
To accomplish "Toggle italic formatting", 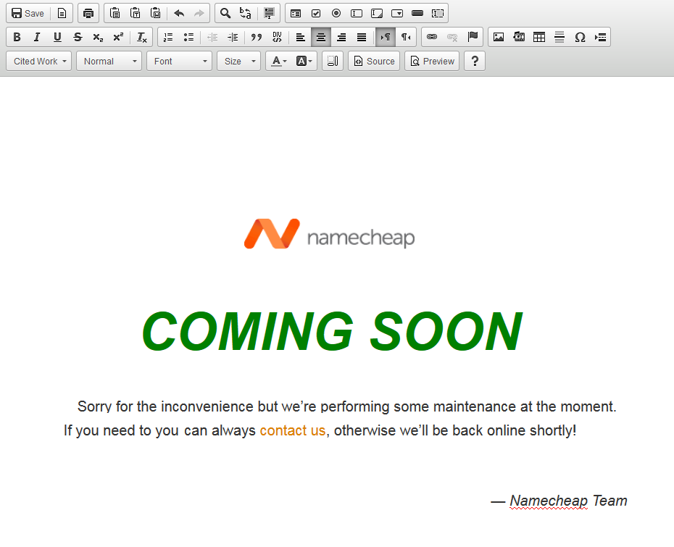I will coord(37,38).
